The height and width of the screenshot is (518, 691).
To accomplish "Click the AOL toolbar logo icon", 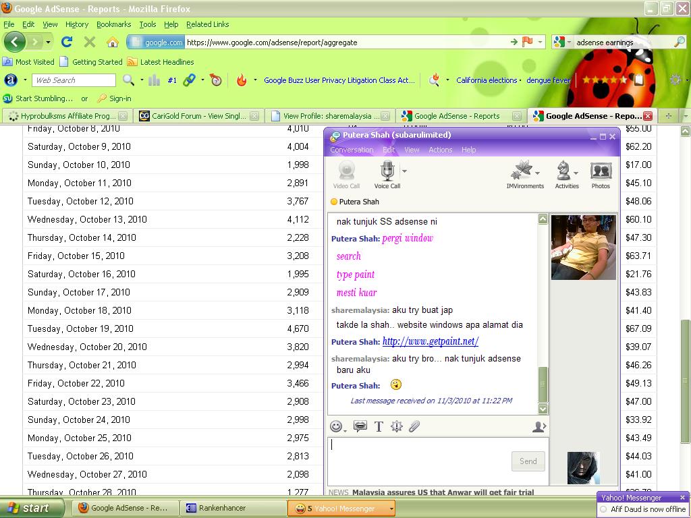I will 11,80.
